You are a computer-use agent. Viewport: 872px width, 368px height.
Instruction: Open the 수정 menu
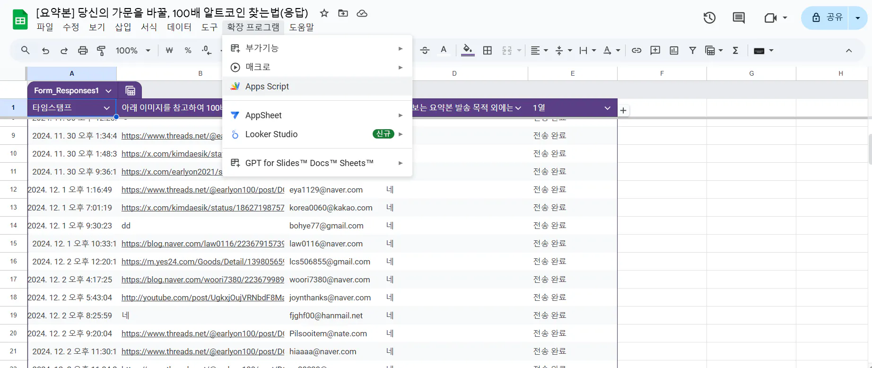click(71, 27)
